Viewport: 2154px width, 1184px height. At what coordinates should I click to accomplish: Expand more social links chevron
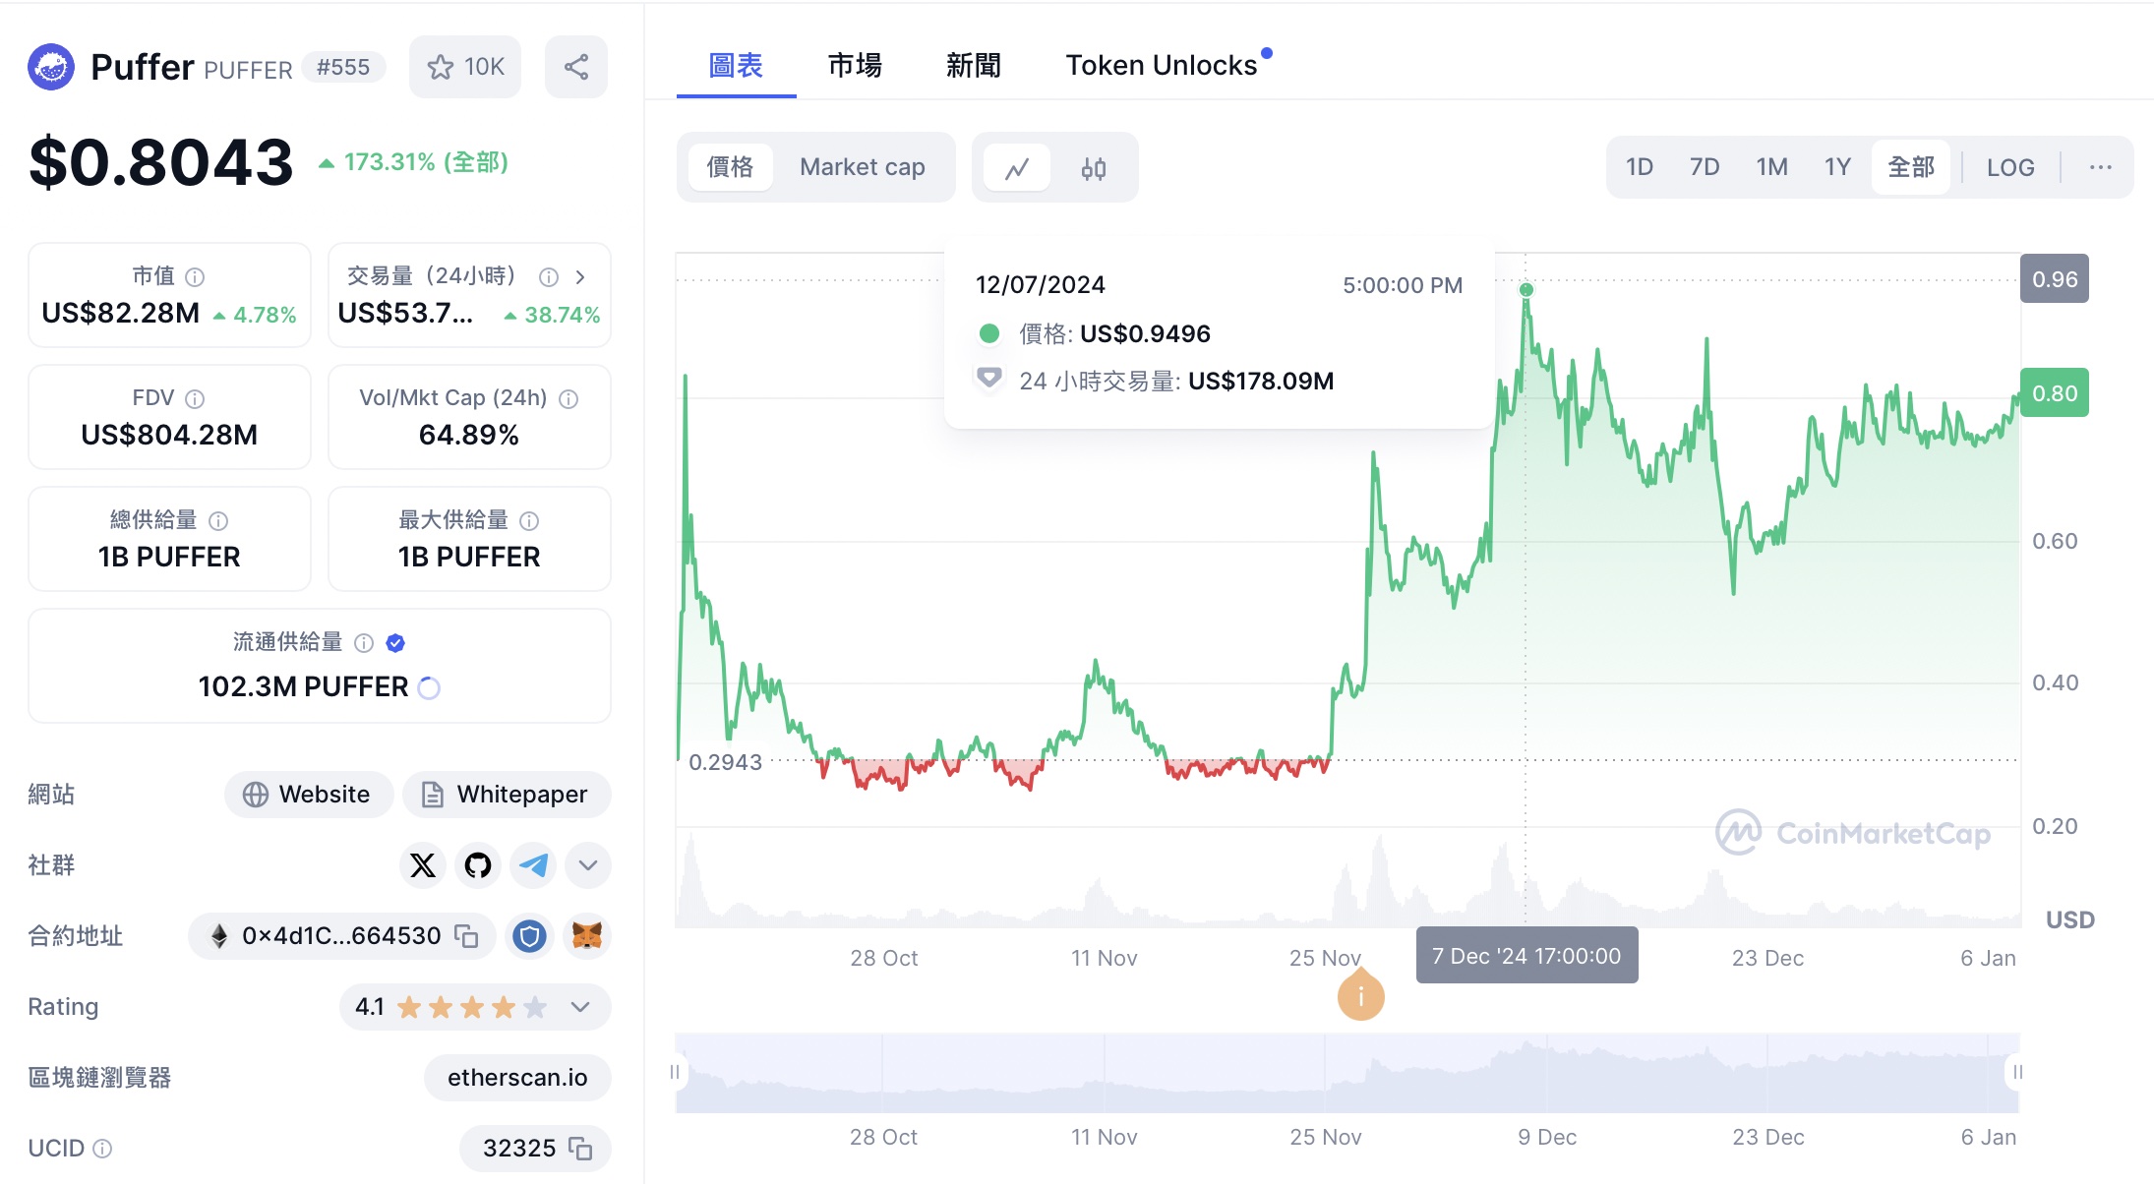588,865
